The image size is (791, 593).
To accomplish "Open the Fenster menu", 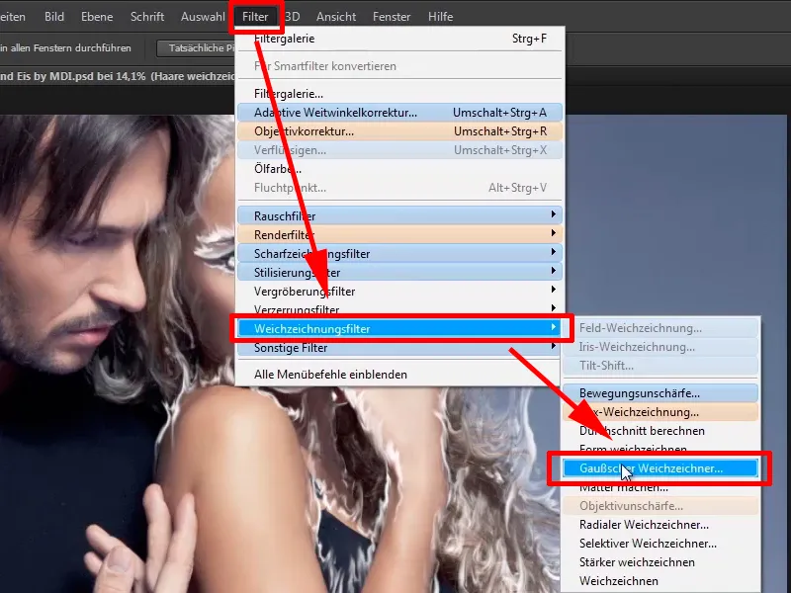I will 392,17.
